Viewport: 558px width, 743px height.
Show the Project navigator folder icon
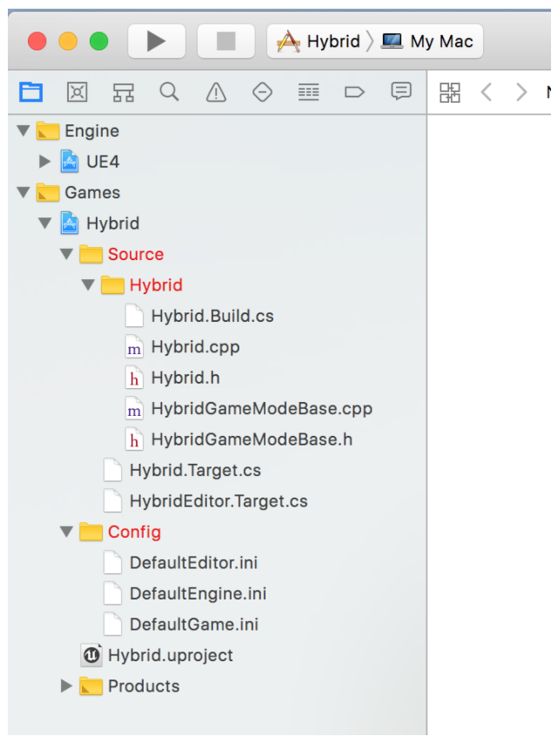[30, 92]
